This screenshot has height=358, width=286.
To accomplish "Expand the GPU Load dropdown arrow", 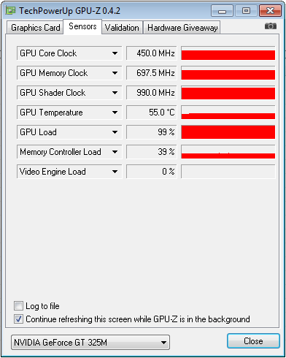I will click(115, 132).
